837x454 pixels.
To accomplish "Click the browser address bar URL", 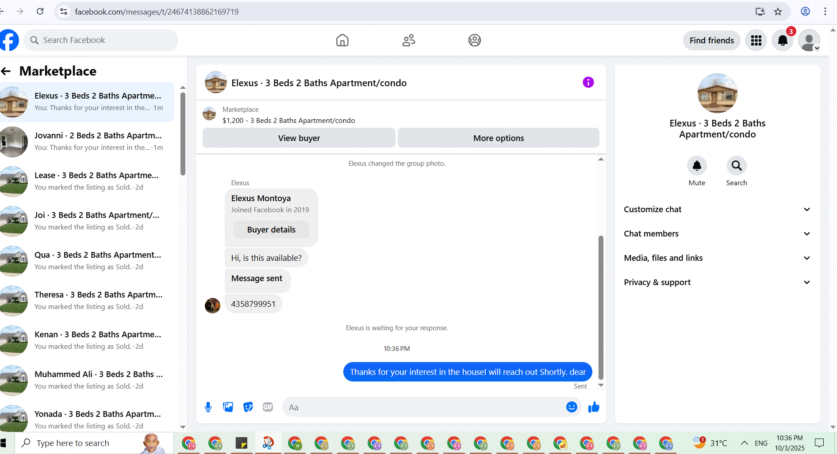I will point(157,11).
